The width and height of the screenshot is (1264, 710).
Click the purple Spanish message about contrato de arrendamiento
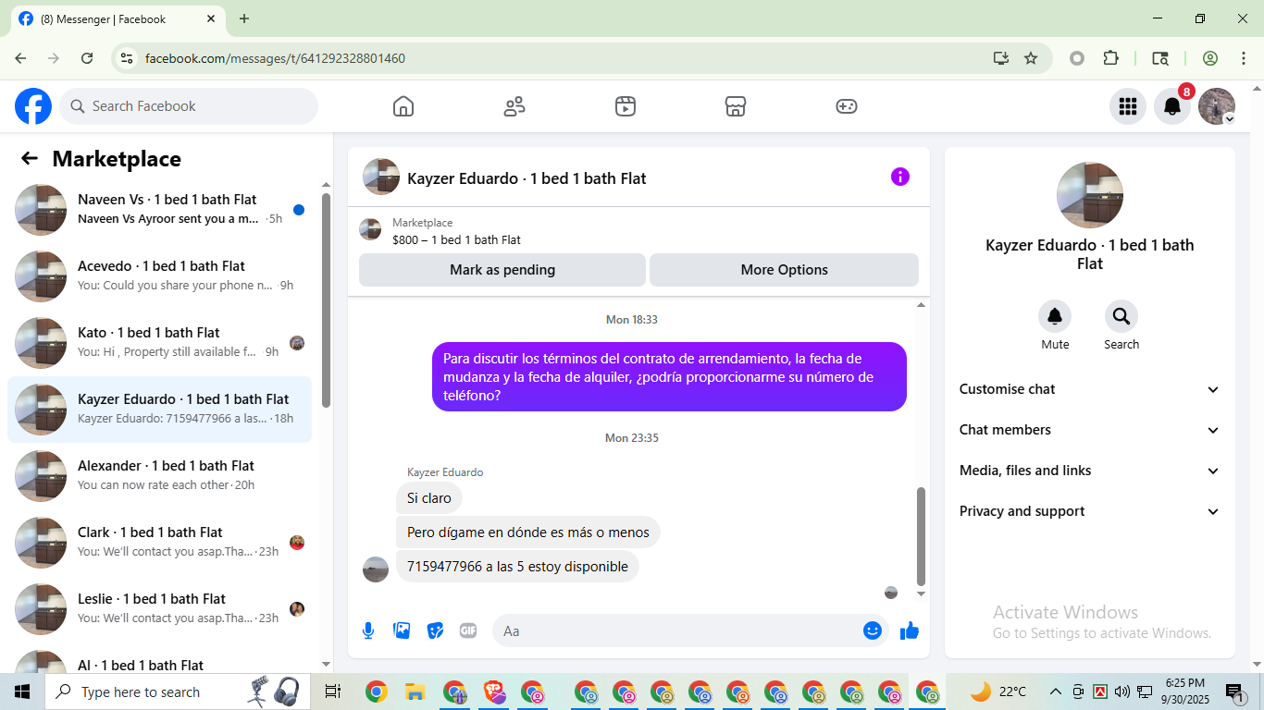point(669,377)
